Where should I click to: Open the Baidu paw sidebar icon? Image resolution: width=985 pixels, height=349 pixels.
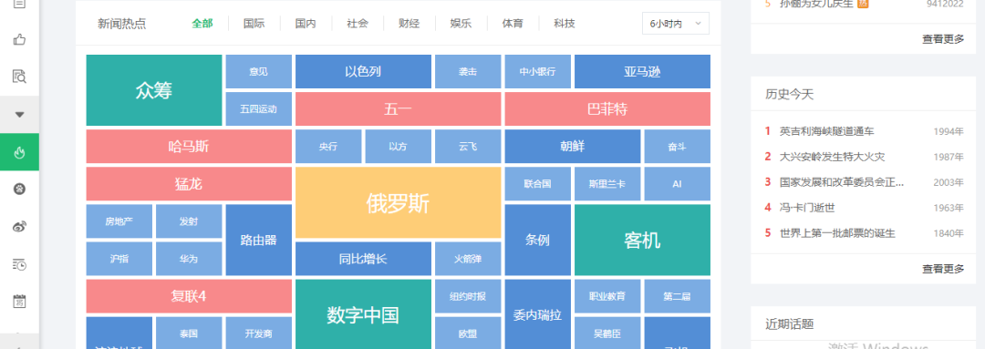coord(19,189)
